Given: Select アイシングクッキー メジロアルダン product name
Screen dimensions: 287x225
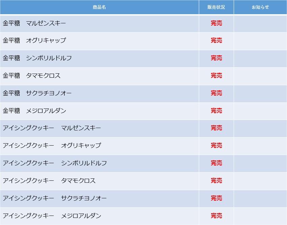Looking at the screenshot, I should (x=52, y=216).
